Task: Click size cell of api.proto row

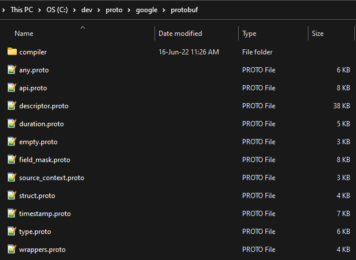Action: (343, 88)
